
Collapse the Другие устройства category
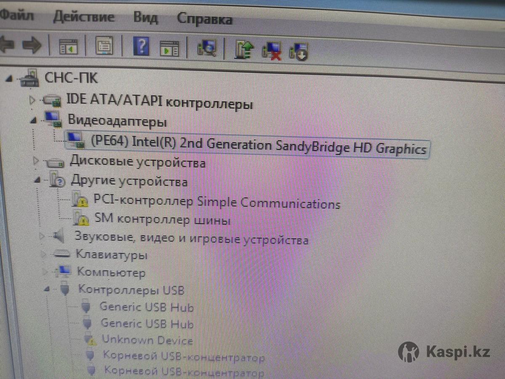[38, 180]
